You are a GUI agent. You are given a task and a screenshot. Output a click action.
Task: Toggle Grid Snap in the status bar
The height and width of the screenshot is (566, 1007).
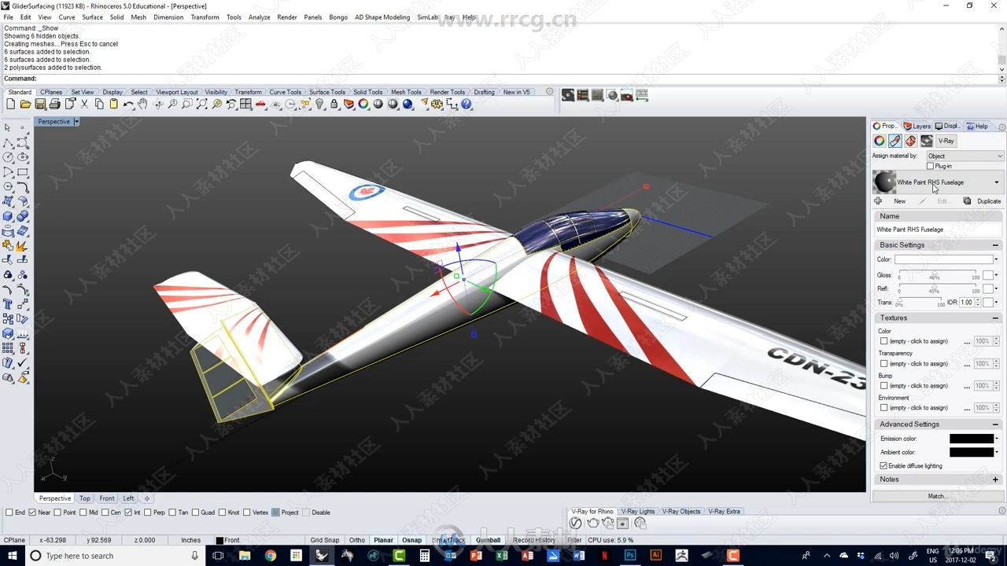click(x=325, y=540)
